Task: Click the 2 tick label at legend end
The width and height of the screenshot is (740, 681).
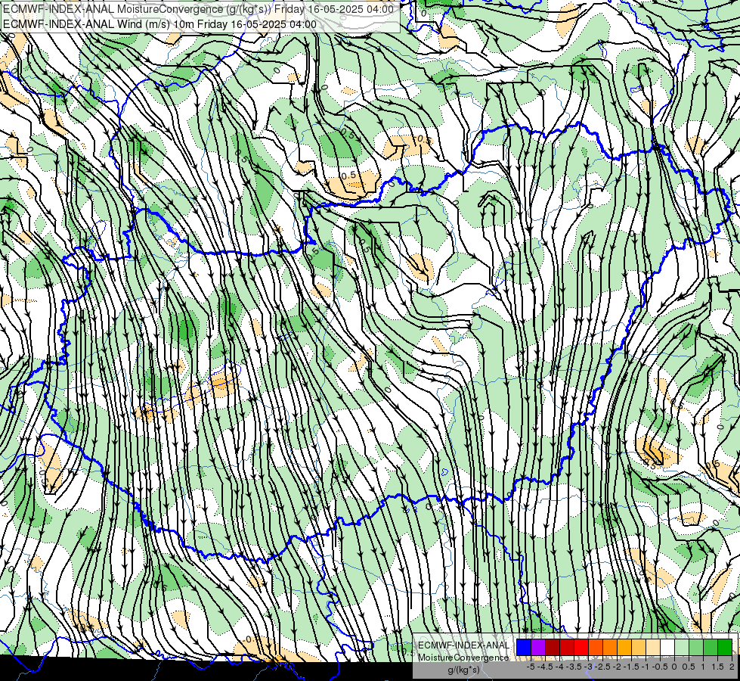Action: pos(732,667)
